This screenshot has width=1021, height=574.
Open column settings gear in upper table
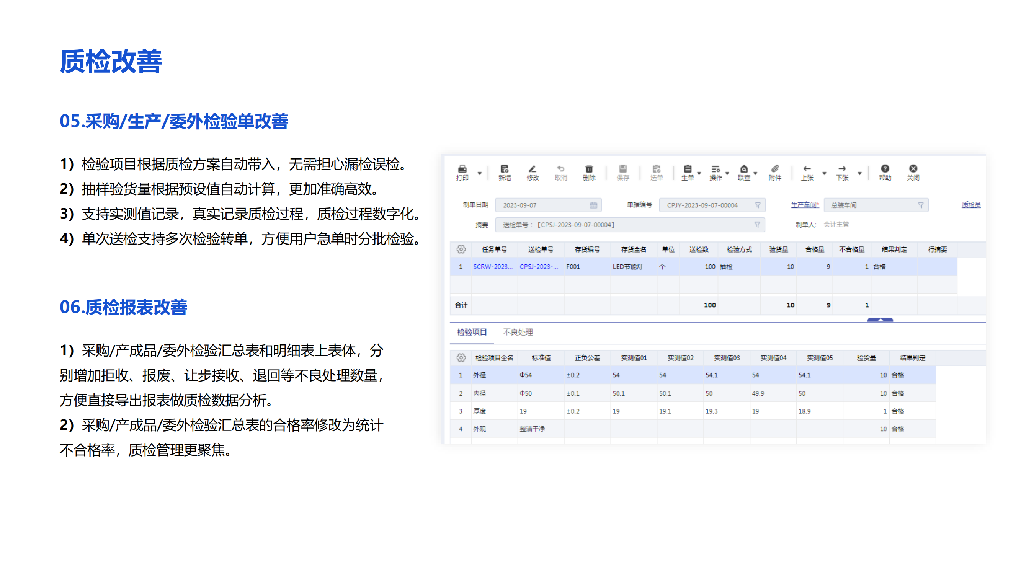tap(461, 249)
